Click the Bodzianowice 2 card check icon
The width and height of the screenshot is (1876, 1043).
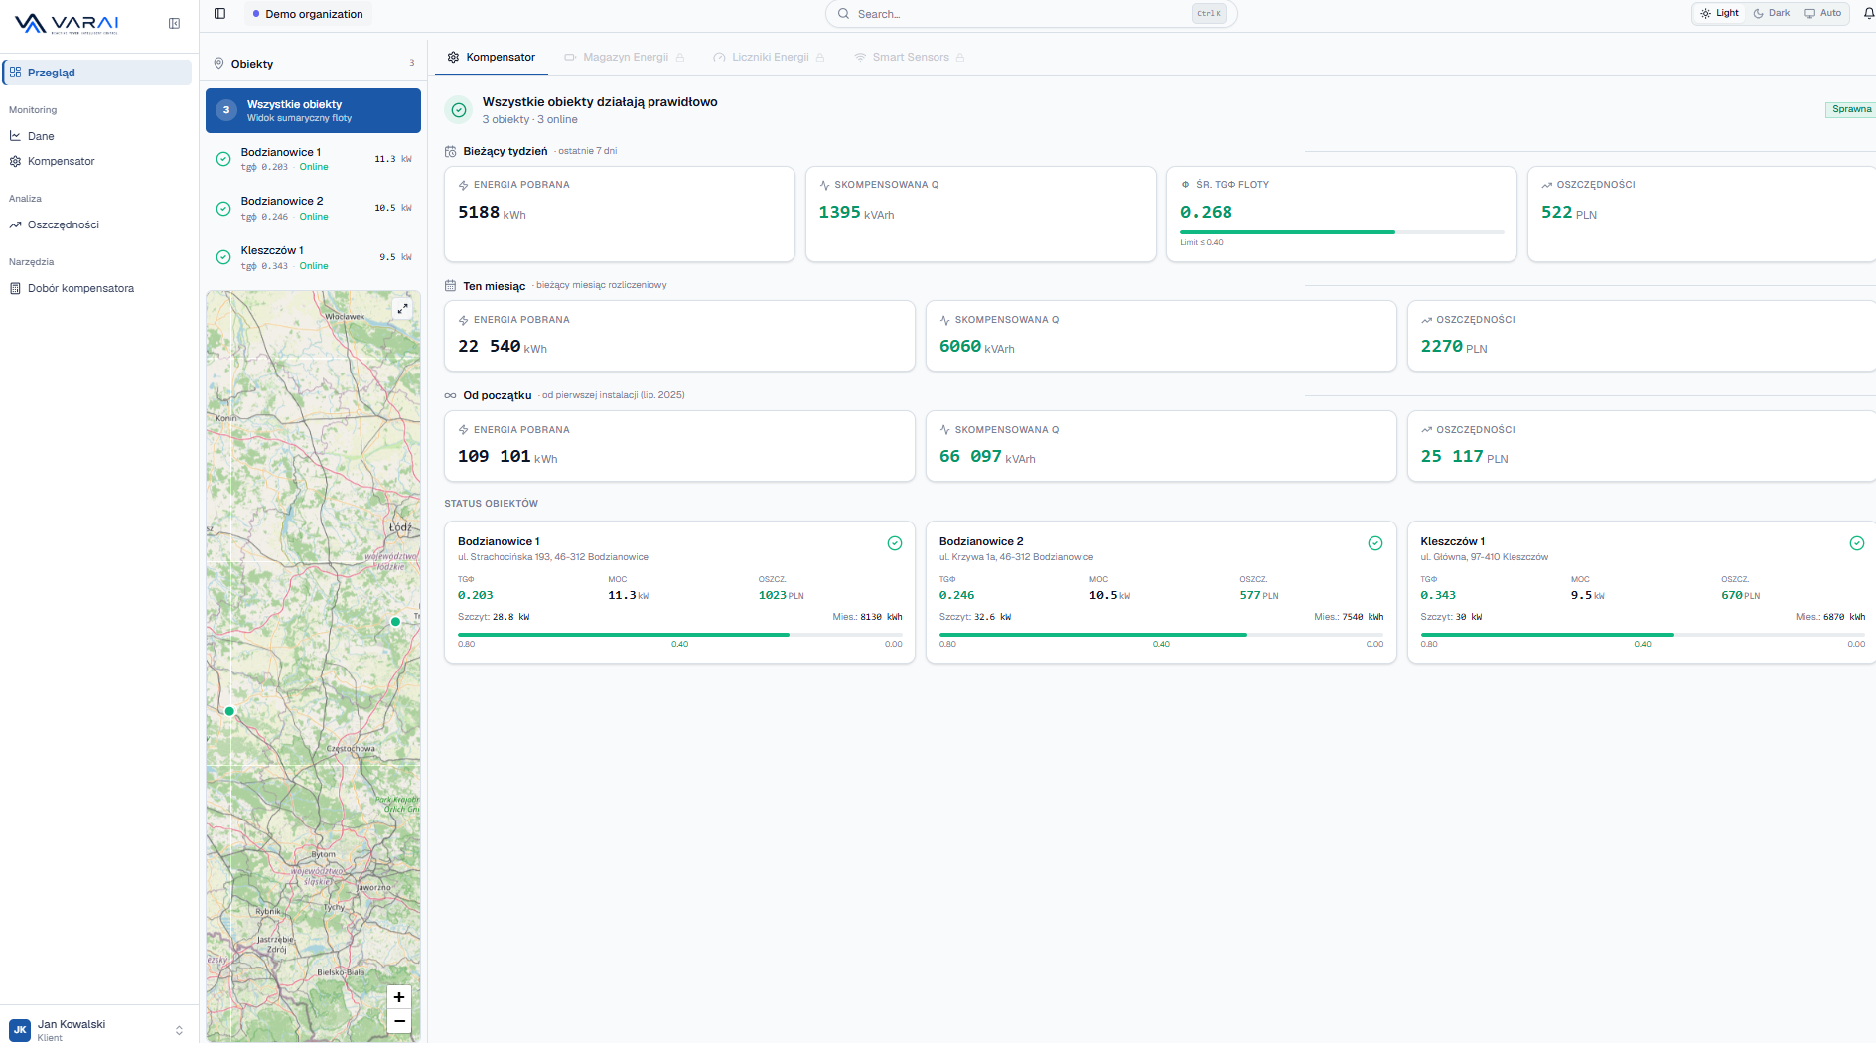pyautogui.click(x=1375, y=543)
